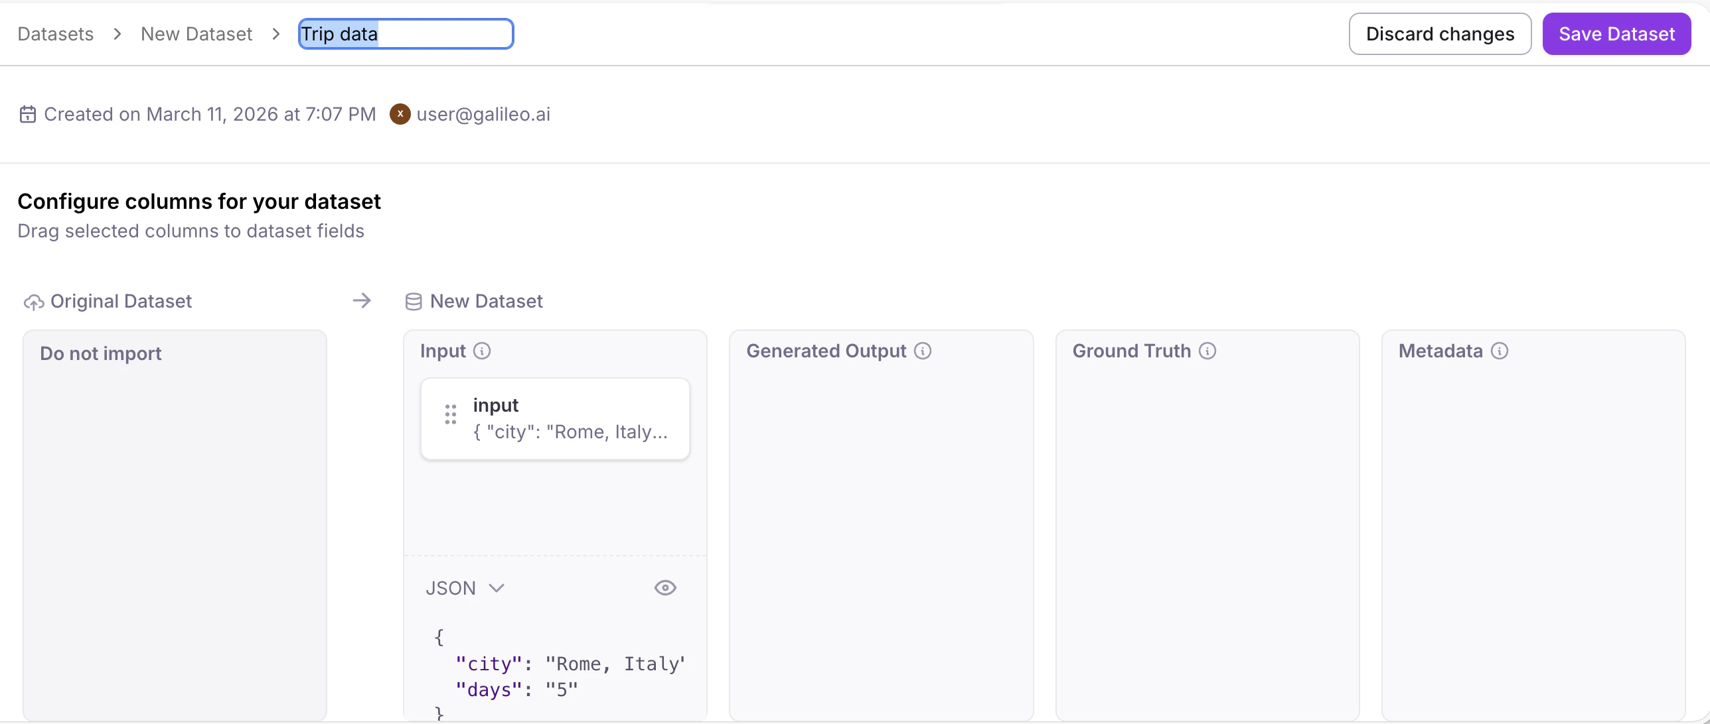Viewport: 1710px width, 724px height.
Task: Click the user avatar beside user@galileo.ai
Action: coord(400,114)
